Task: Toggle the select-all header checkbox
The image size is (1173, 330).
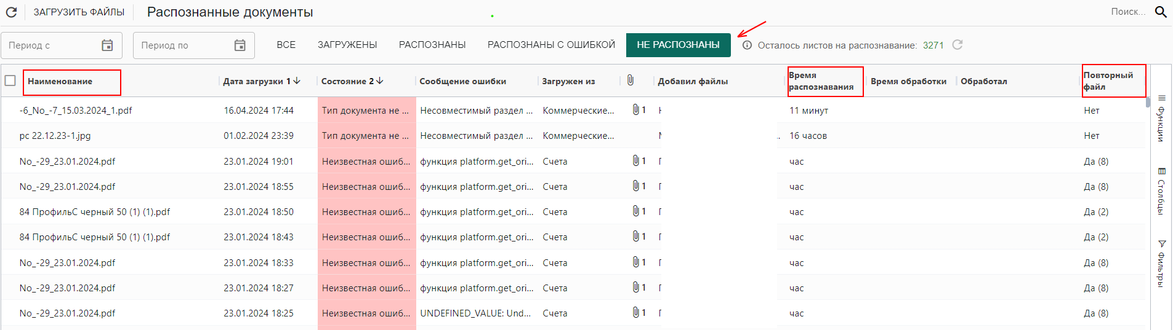Action: point(10,81)
